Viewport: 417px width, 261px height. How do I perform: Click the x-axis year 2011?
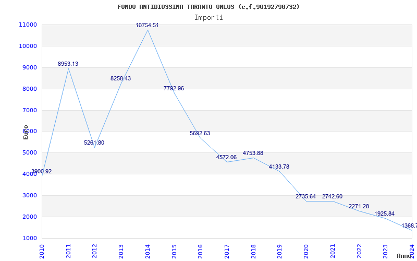coord(68,252)
